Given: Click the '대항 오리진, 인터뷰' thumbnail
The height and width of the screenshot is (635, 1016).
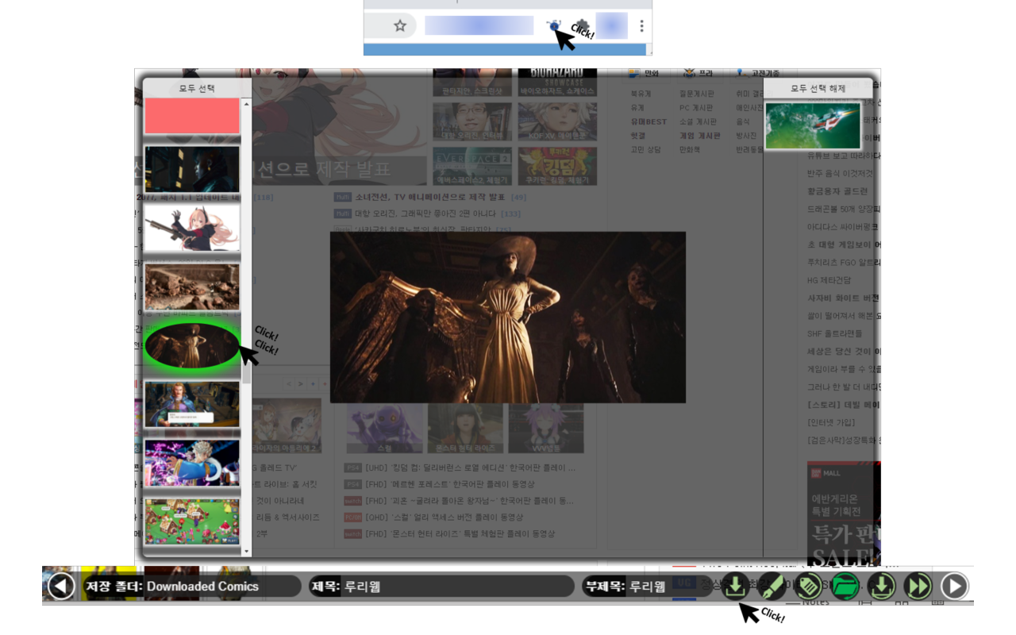Looking at the screenshot, I should click(472, 121).
